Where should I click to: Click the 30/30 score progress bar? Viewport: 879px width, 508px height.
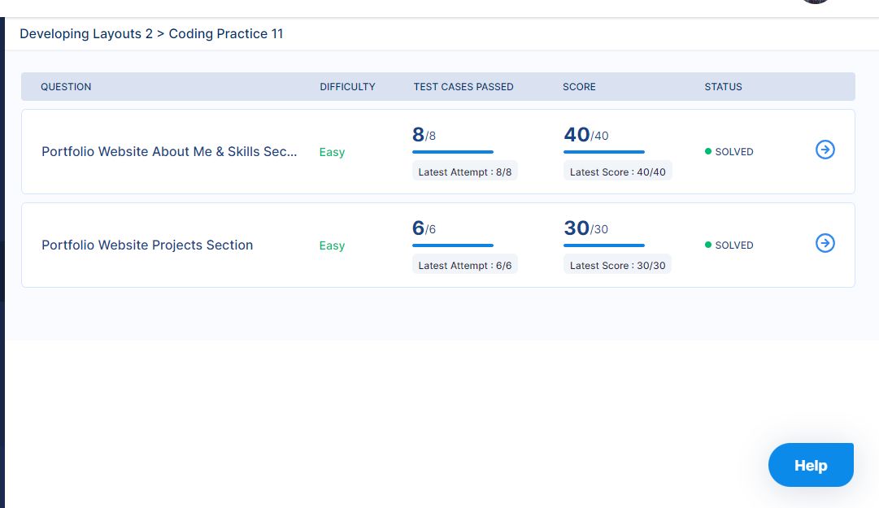(x=604, y=245)
